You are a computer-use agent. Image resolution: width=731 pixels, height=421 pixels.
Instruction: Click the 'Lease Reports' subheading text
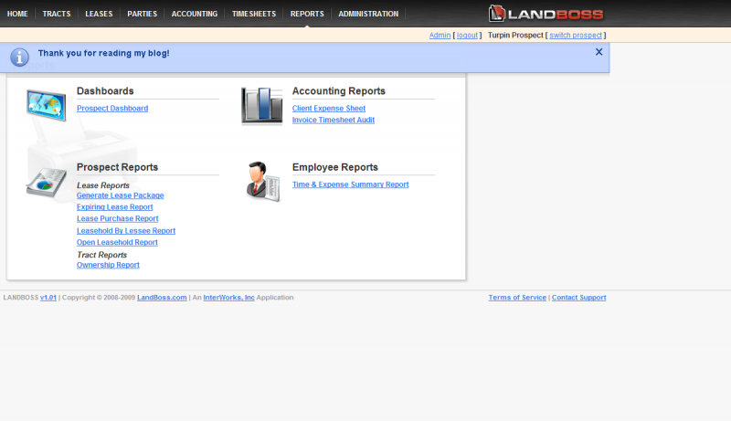(103, 185)
